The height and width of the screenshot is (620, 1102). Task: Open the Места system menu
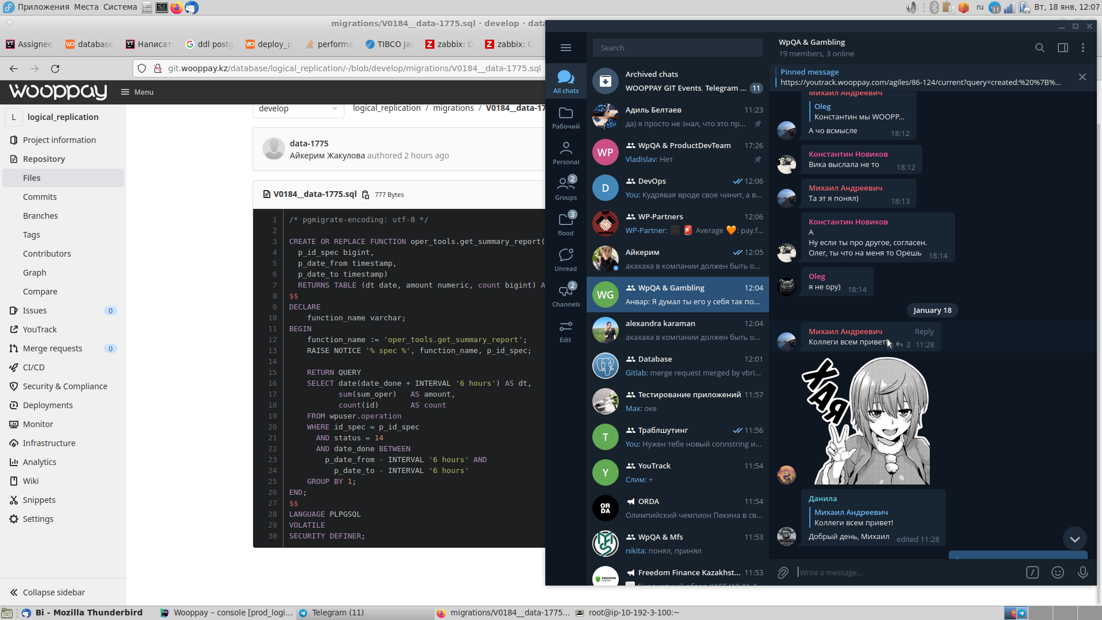click(x=86, y=7)
